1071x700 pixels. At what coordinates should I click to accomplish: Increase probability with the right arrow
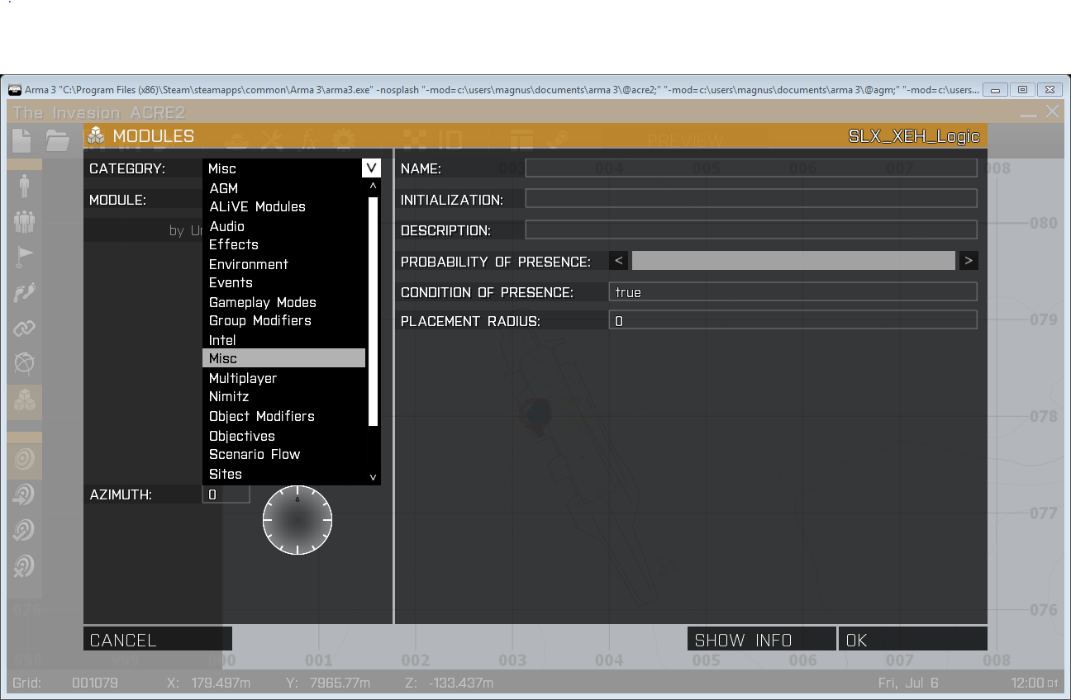pos(969,261)
